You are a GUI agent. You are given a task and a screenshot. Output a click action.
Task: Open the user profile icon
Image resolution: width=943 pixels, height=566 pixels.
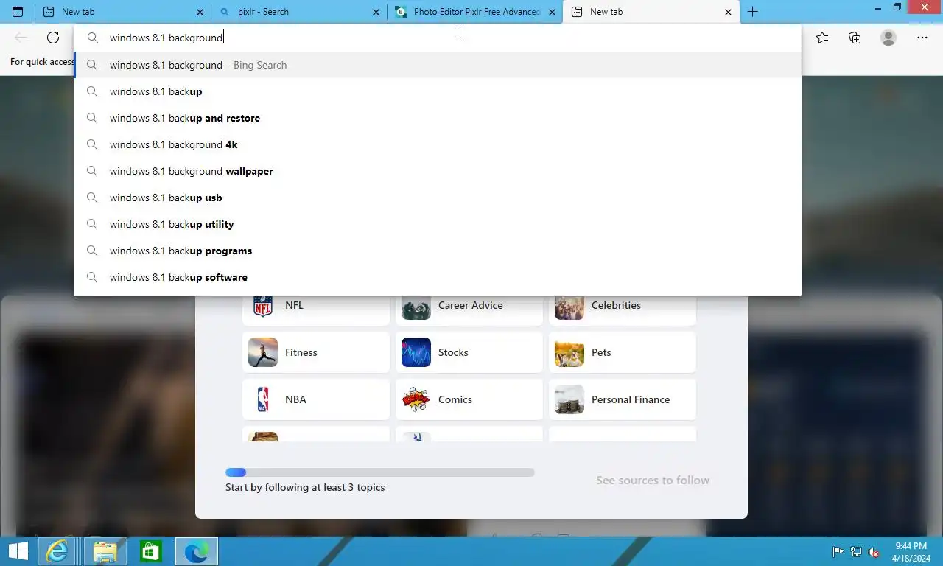point(888,38)
